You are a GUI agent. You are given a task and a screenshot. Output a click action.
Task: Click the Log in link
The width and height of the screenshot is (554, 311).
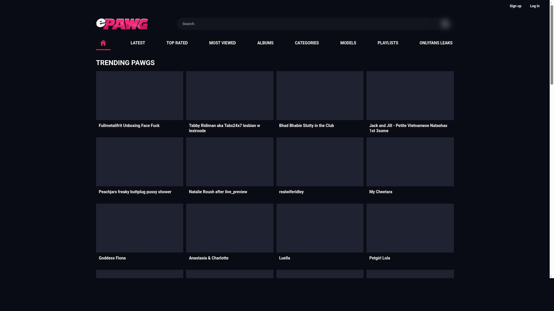[x=534, y=6]
